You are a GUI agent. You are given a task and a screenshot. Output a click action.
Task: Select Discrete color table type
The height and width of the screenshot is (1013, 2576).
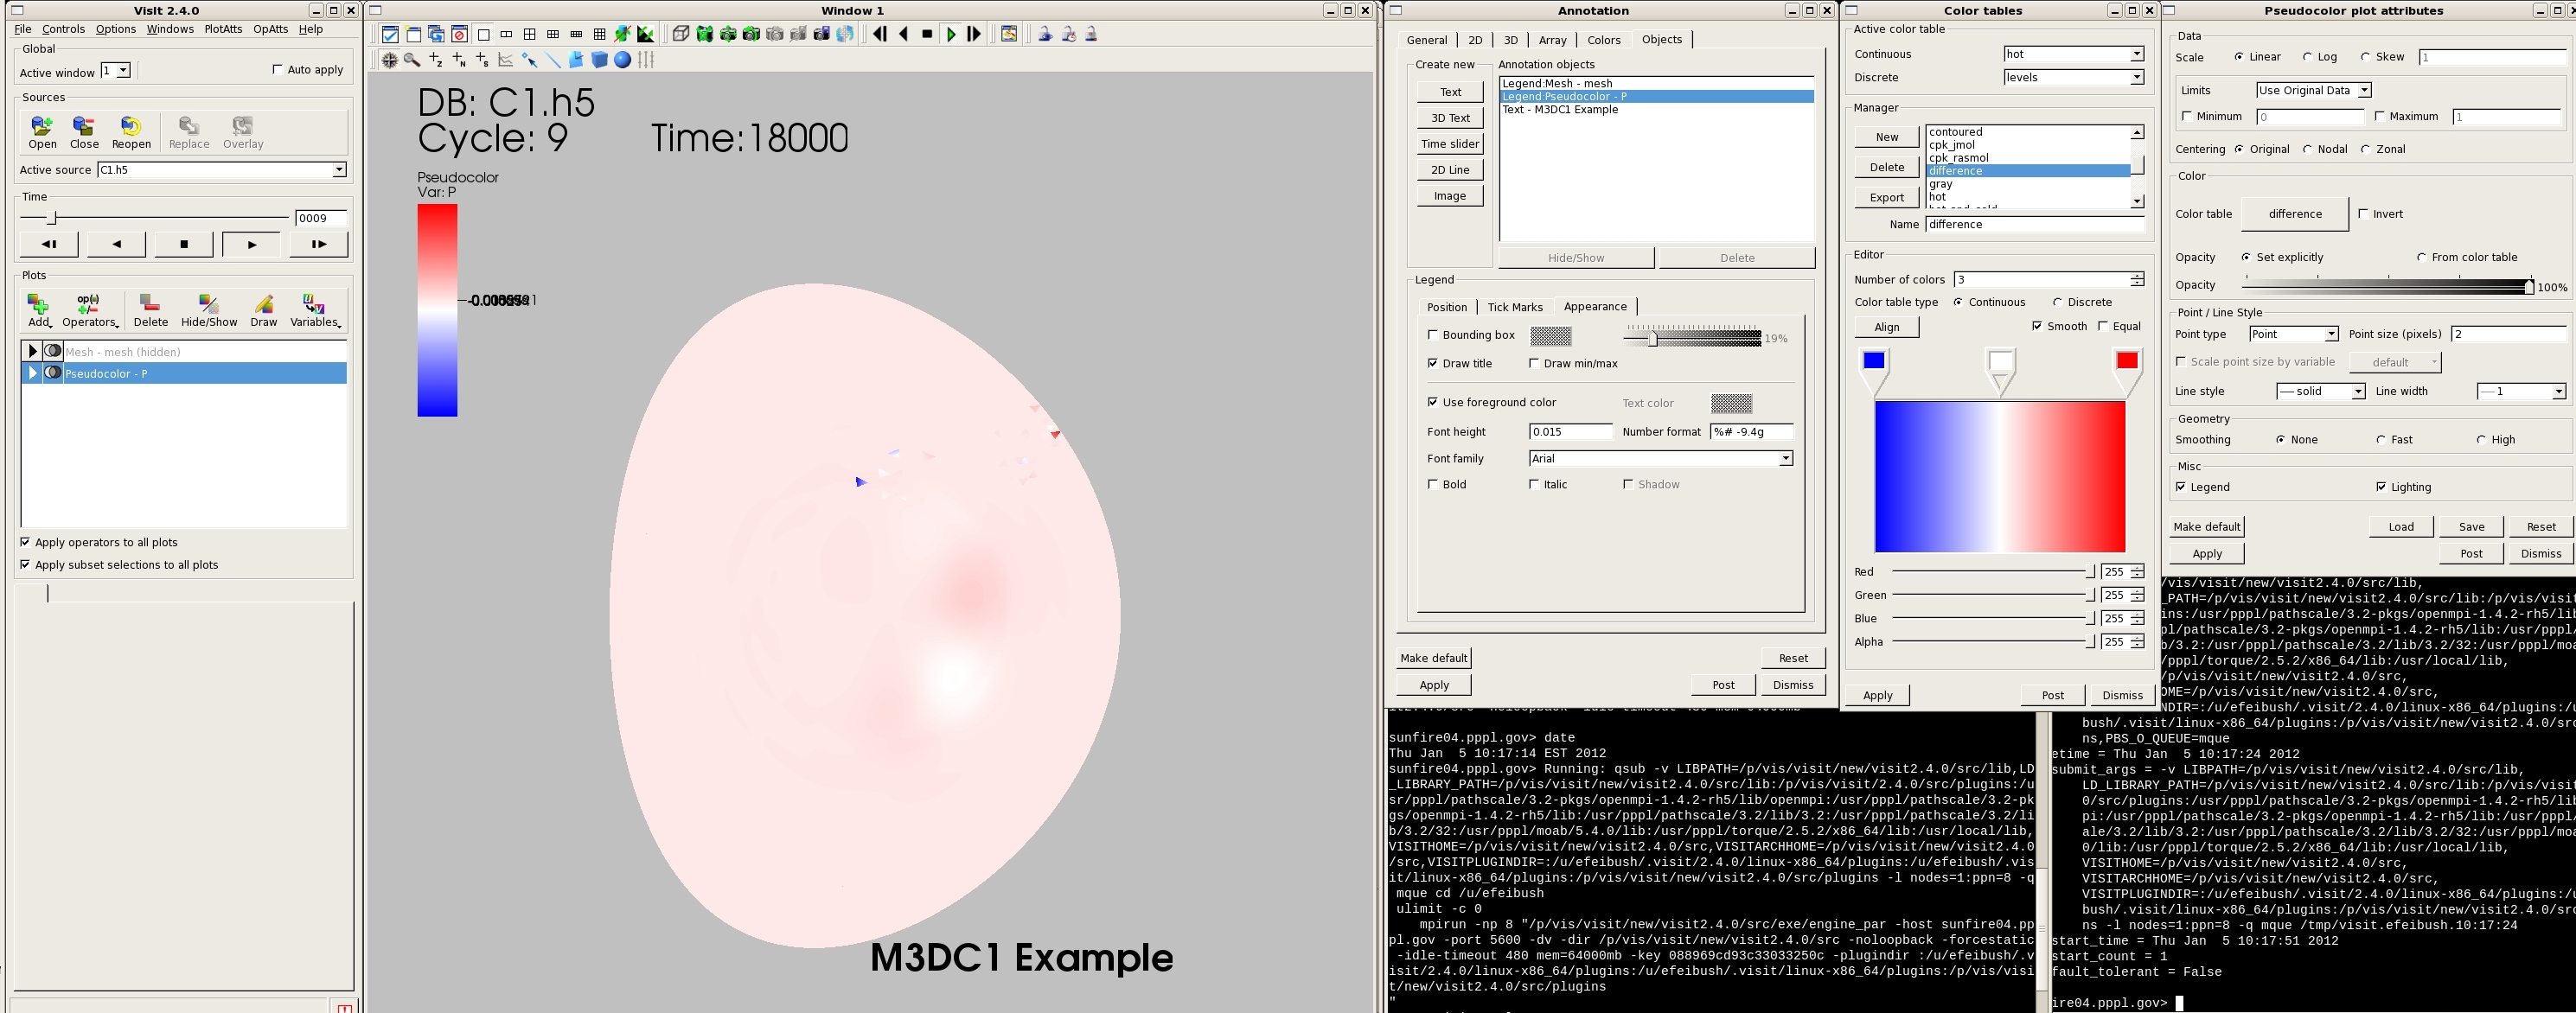click(2057, 302)
